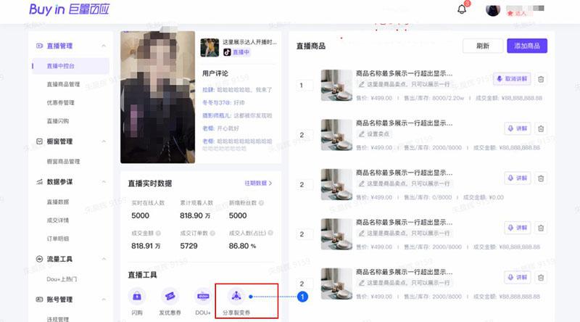
Task: Select 直播商品管理 in the sidebar
Action: point(63,84)
